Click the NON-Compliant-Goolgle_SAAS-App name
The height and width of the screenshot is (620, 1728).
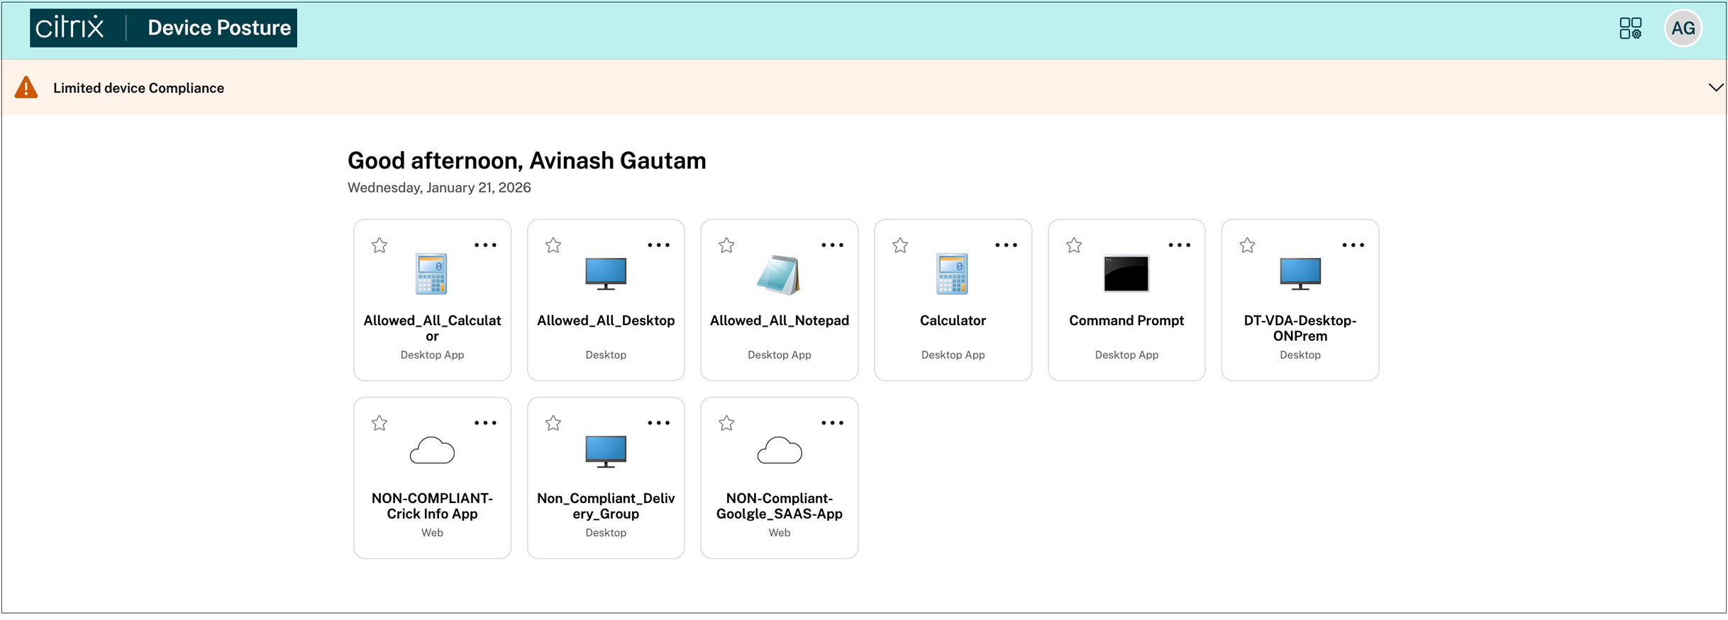click(779, 506)
